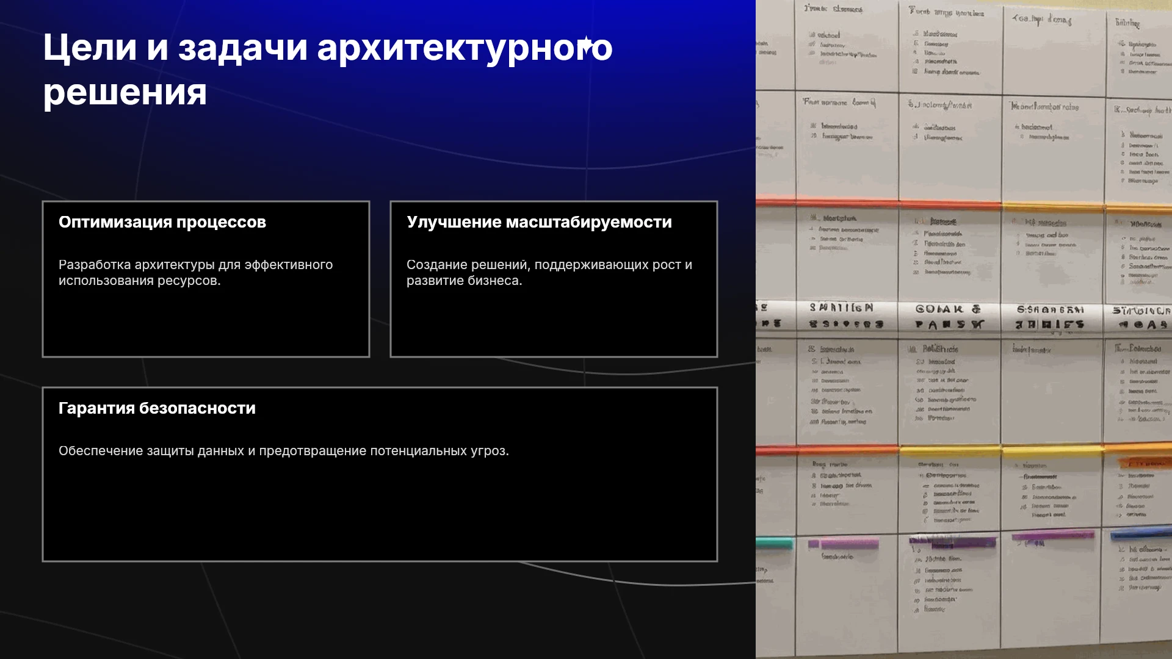Click the teal marker strip on the whiteboard image
Image resolution: width=1172 pixels, height=659 pixels.
[x=774, y=543]
